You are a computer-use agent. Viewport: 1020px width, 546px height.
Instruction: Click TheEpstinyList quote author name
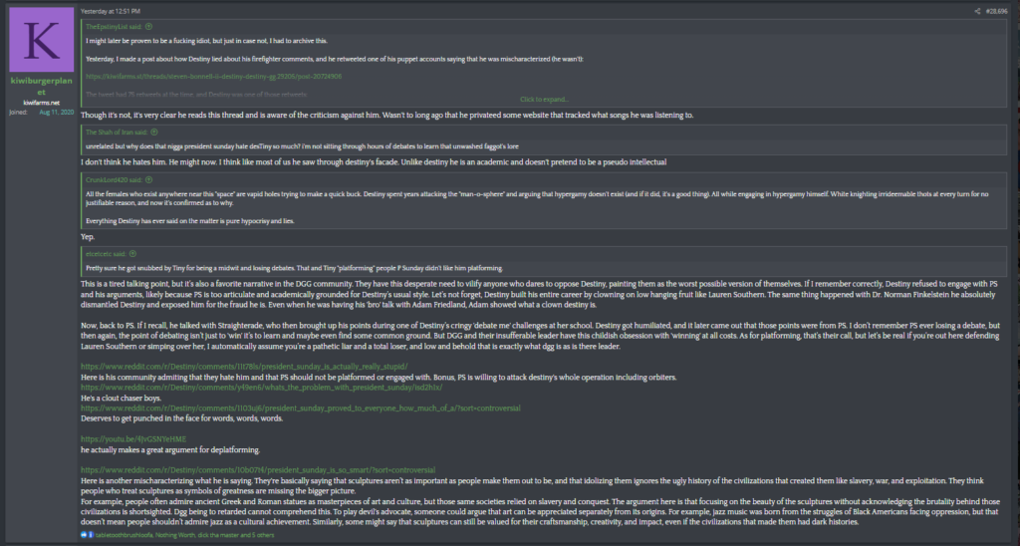click(x=115, y=27)
